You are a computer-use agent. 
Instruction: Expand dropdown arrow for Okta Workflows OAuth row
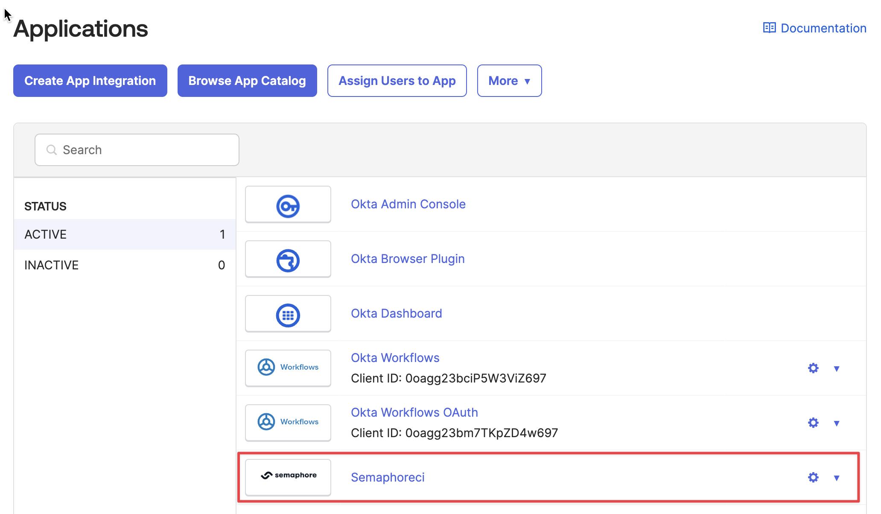pyautogui.click(x=837, y=423)
